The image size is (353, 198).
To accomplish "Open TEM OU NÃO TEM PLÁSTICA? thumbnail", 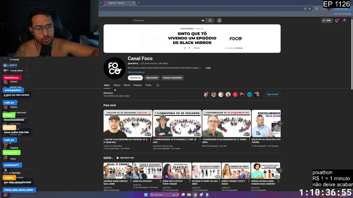I will pyautogui.click(x=177, y=171).
